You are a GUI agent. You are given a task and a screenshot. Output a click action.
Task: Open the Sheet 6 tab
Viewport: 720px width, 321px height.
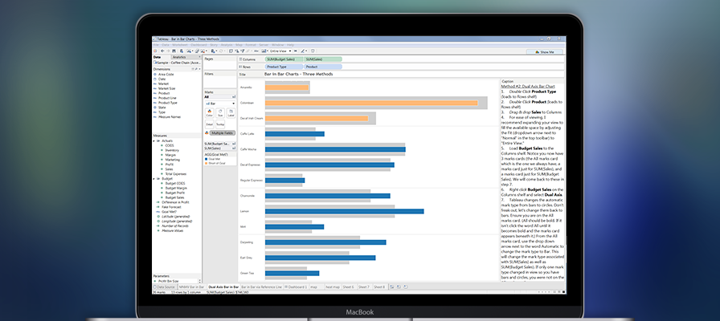(x=348, y=286)
